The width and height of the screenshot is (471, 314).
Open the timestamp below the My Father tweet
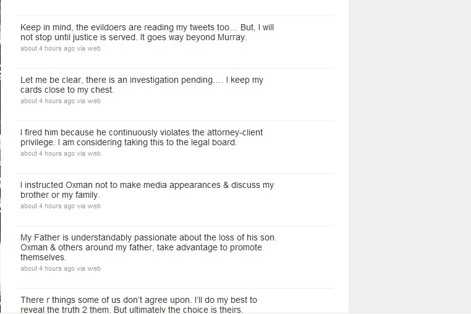(48, 269)
